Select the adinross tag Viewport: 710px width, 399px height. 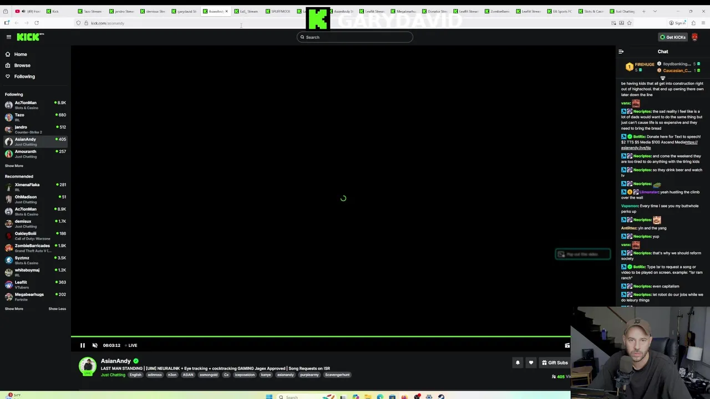[155, 375]
